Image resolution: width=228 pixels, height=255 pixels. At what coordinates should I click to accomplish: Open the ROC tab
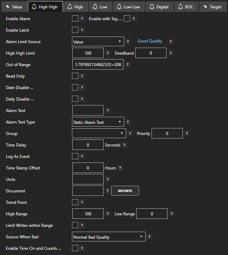tap(185, 7)
